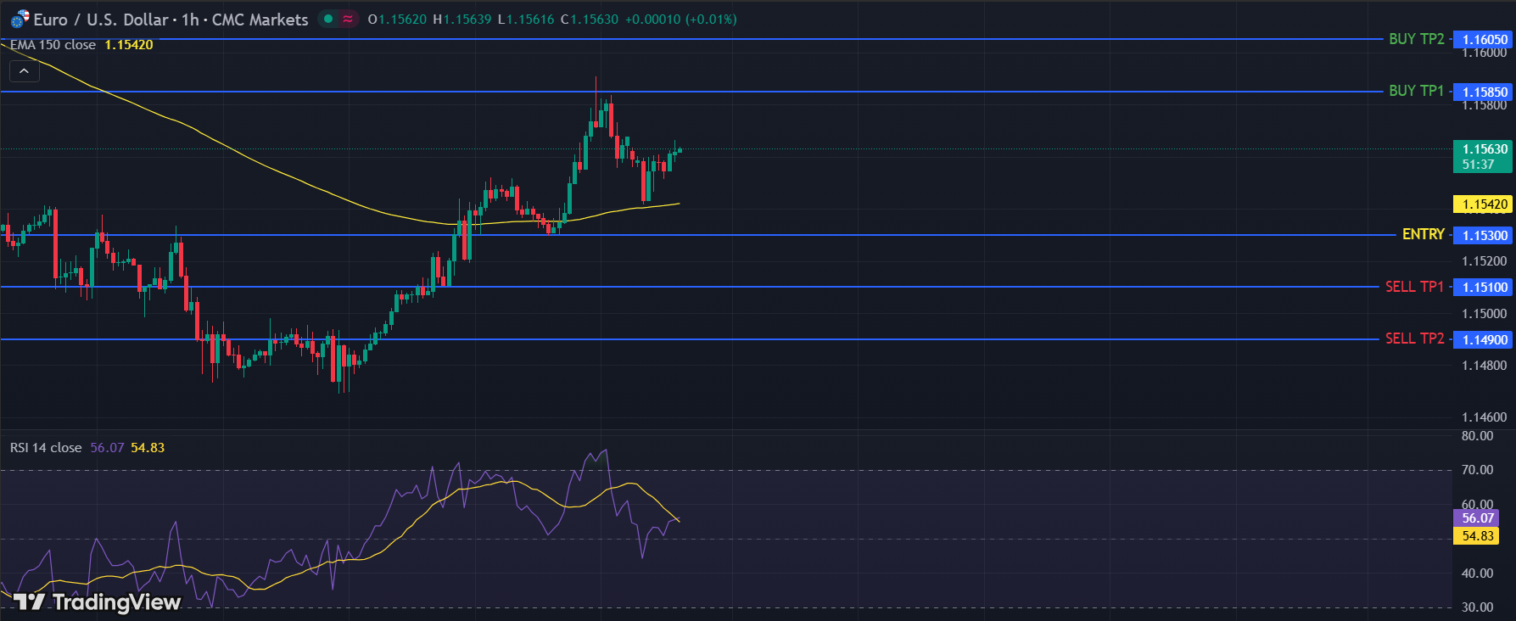Click the pink approximate-data indicator icon
Screen dimensions: 1516x621
[x=348, y=19]
